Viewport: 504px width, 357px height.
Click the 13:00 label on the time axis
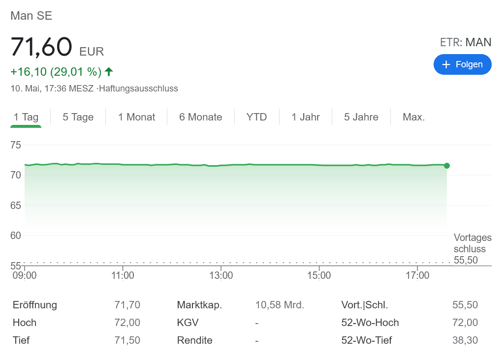click(x=221, y=275)
